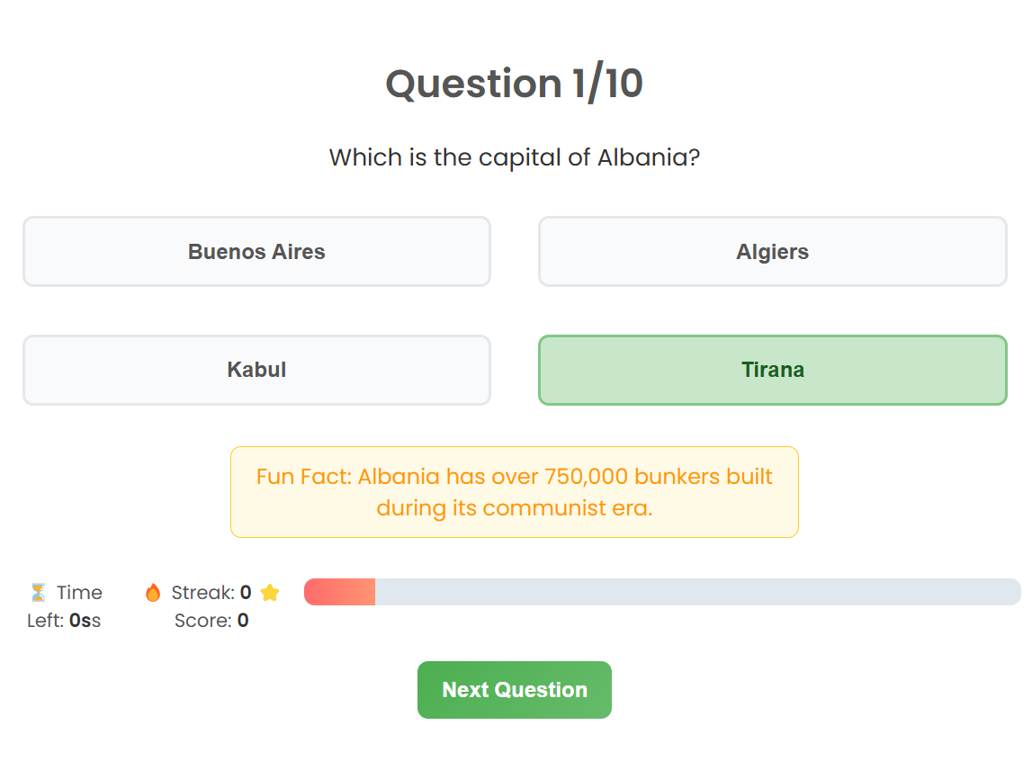Click the Left label under the hourglass
This screenshot has width=1032, height=770.
[45, 621]
